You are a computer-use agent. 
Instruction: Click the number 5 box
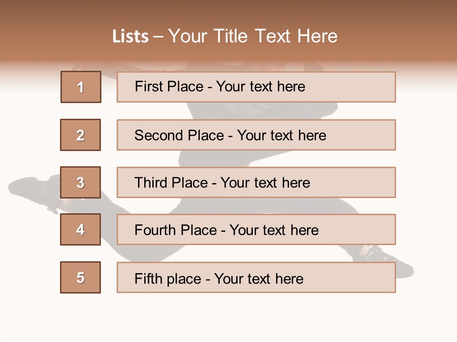[x=80, y=277]
